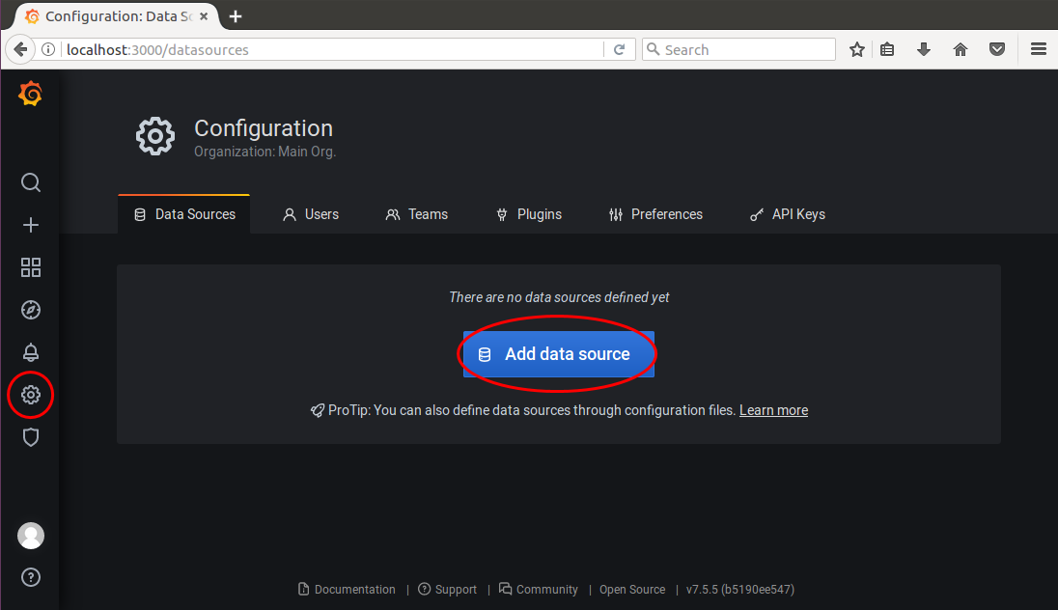1058x610 pixels.
Task: Reload the page with the refresh icon
Action: (619, 49)
